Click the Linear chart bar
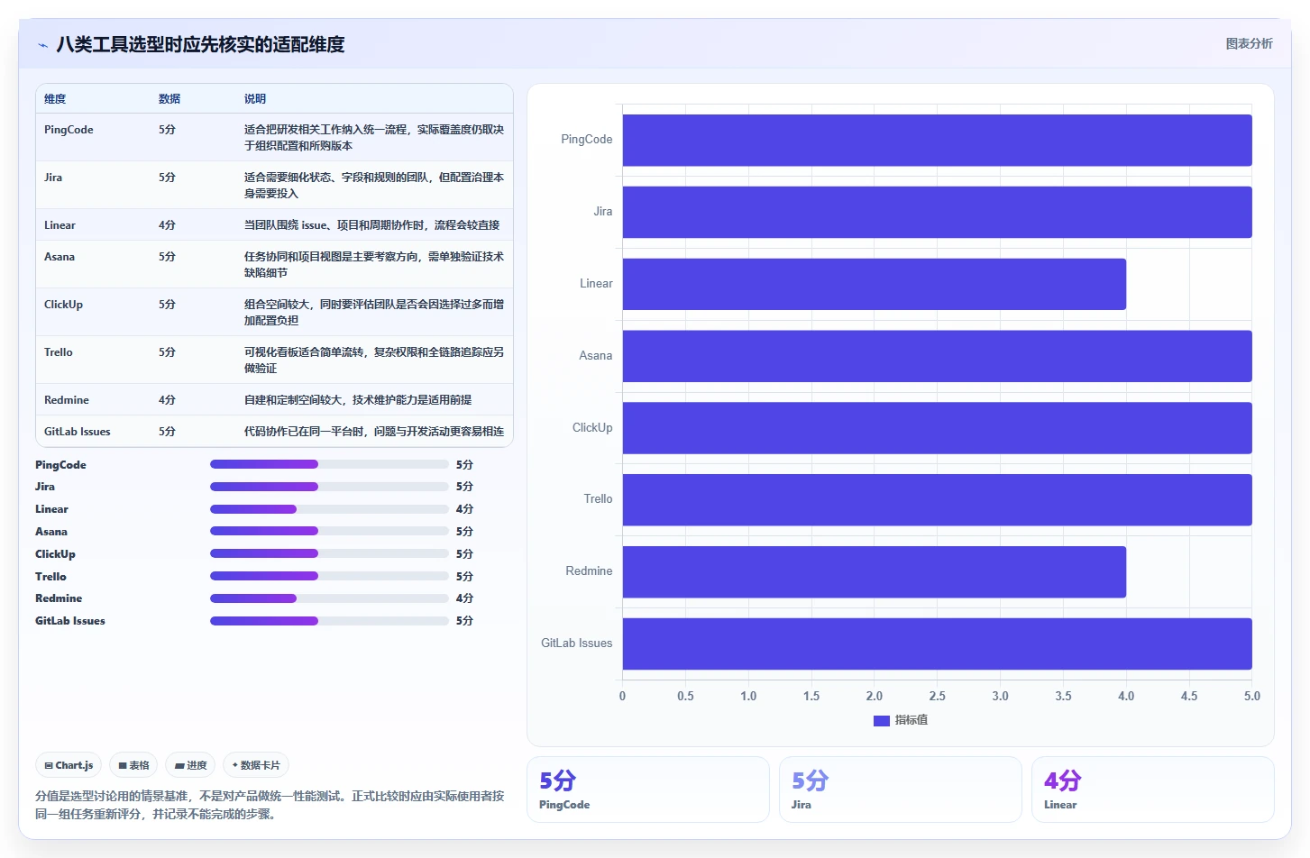Screen dimensions: 1310x858 point(874,284)
